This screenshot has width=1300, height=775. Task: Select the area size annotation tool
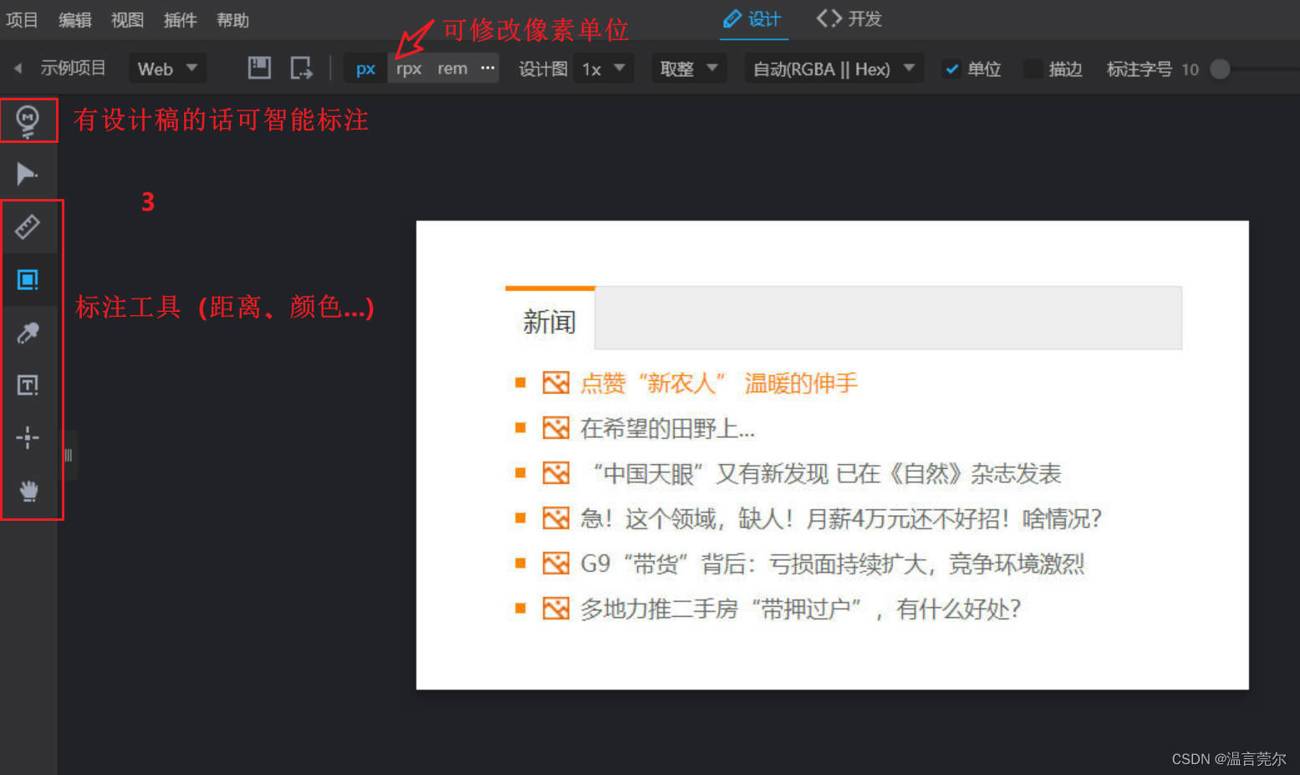(x=28, y=279)
